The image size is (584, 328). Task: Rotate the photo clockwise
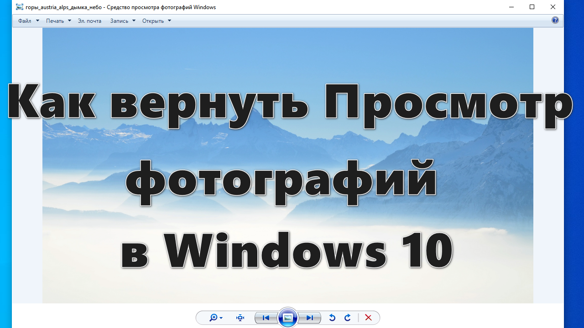tap(348, 318)
